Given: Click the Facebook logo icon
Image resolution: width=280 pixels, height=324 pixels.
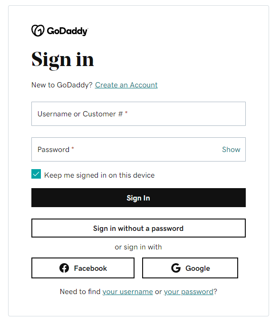Looking at the screenshot, I should pos(64,268).
